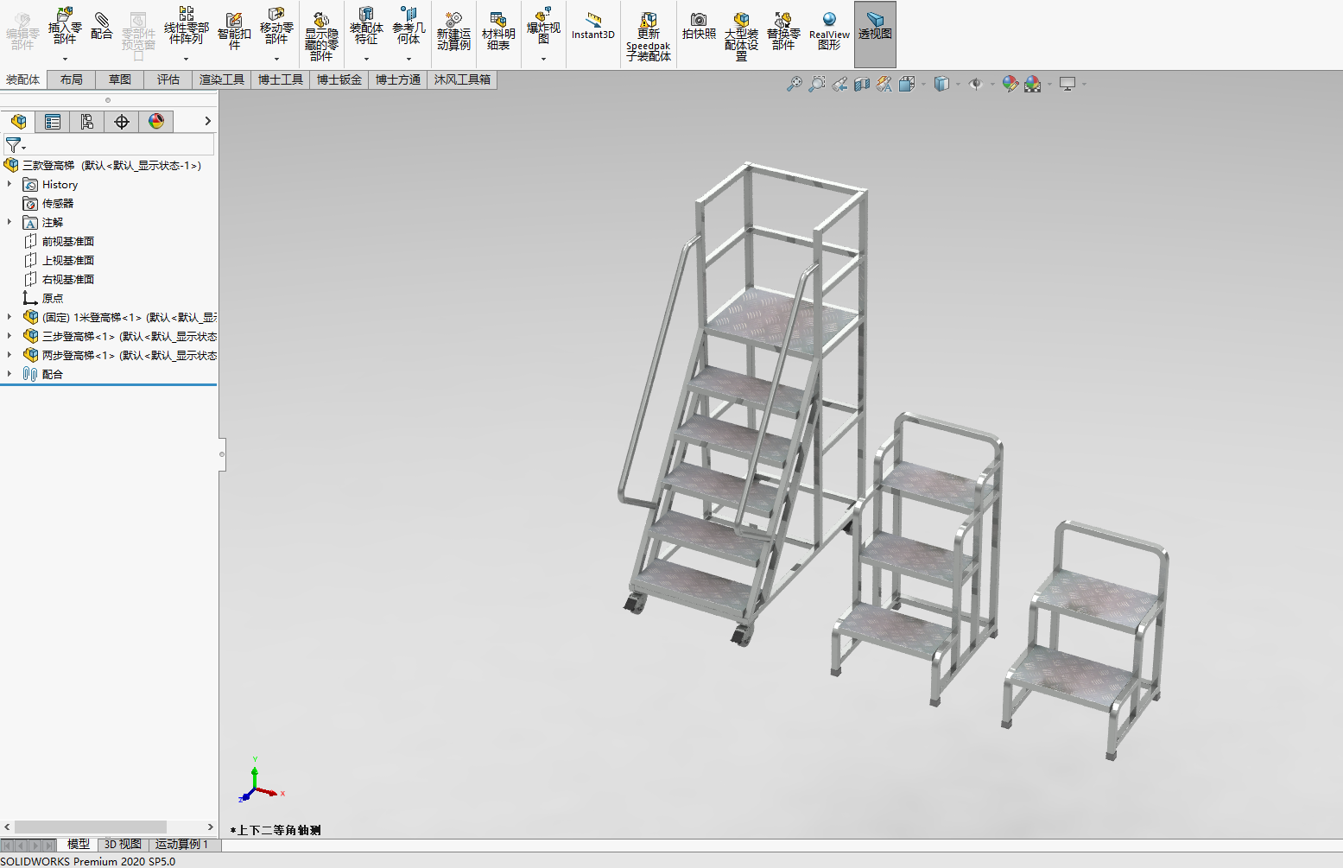Collapse the left panel using side handle
Screen dimensions: 1343x868
coord(222,453)
